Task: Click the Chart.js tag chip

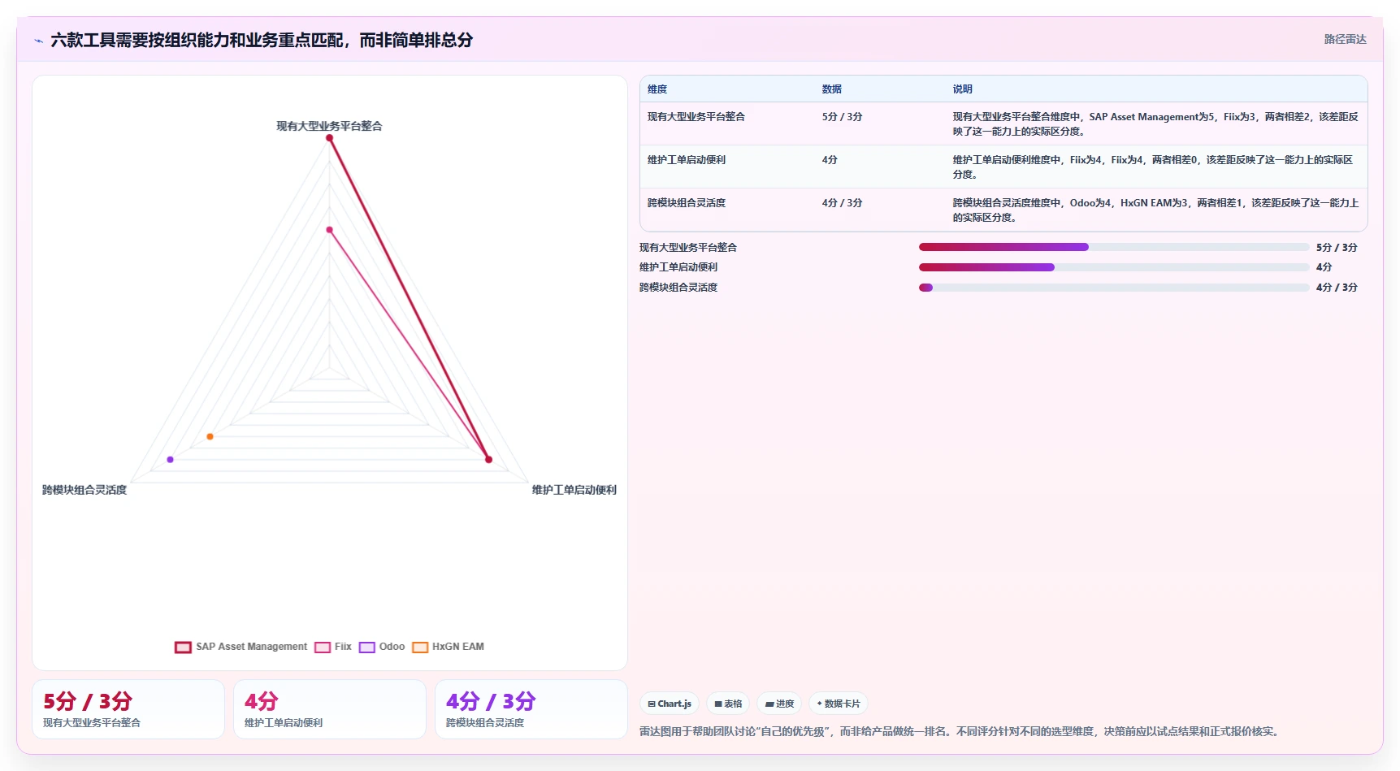Action: click(670, 704)
